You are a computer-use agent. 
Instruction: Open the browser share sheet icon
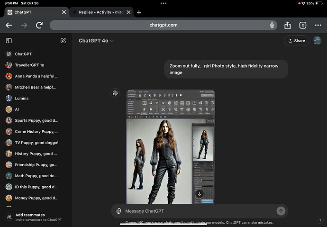tap(288, 25)
